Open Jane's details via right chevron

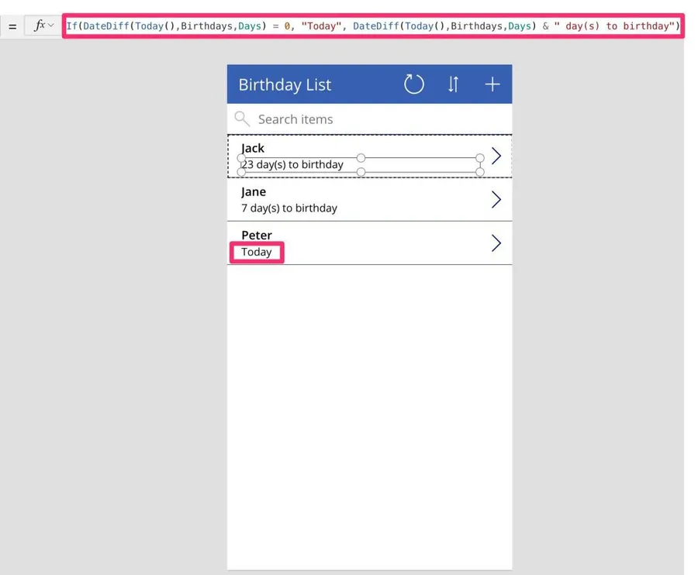496,200
